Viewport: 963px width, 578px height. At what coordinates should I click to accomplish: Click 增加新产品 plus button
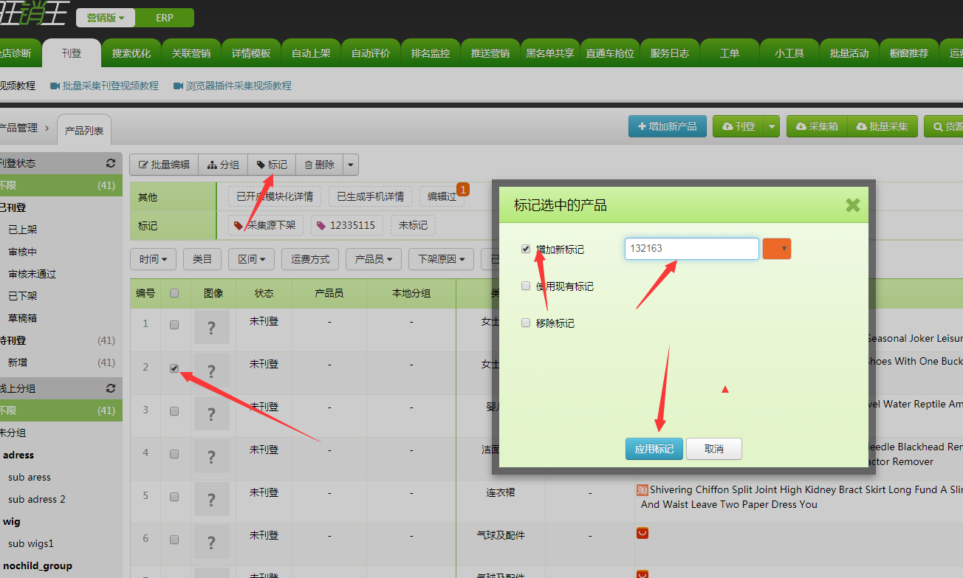pyautogui.click(x=668, y=126)
